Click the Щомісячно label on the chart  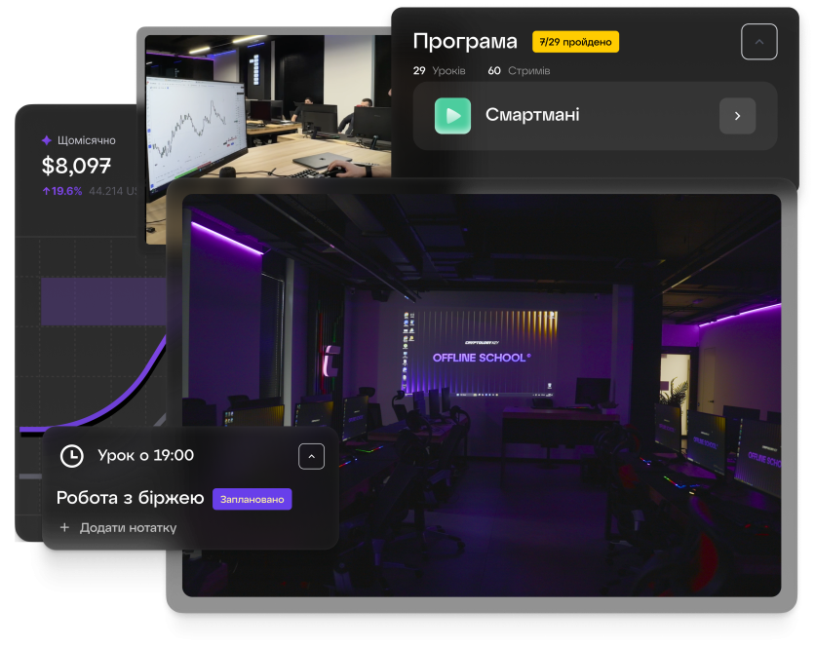tap(87, 140)
